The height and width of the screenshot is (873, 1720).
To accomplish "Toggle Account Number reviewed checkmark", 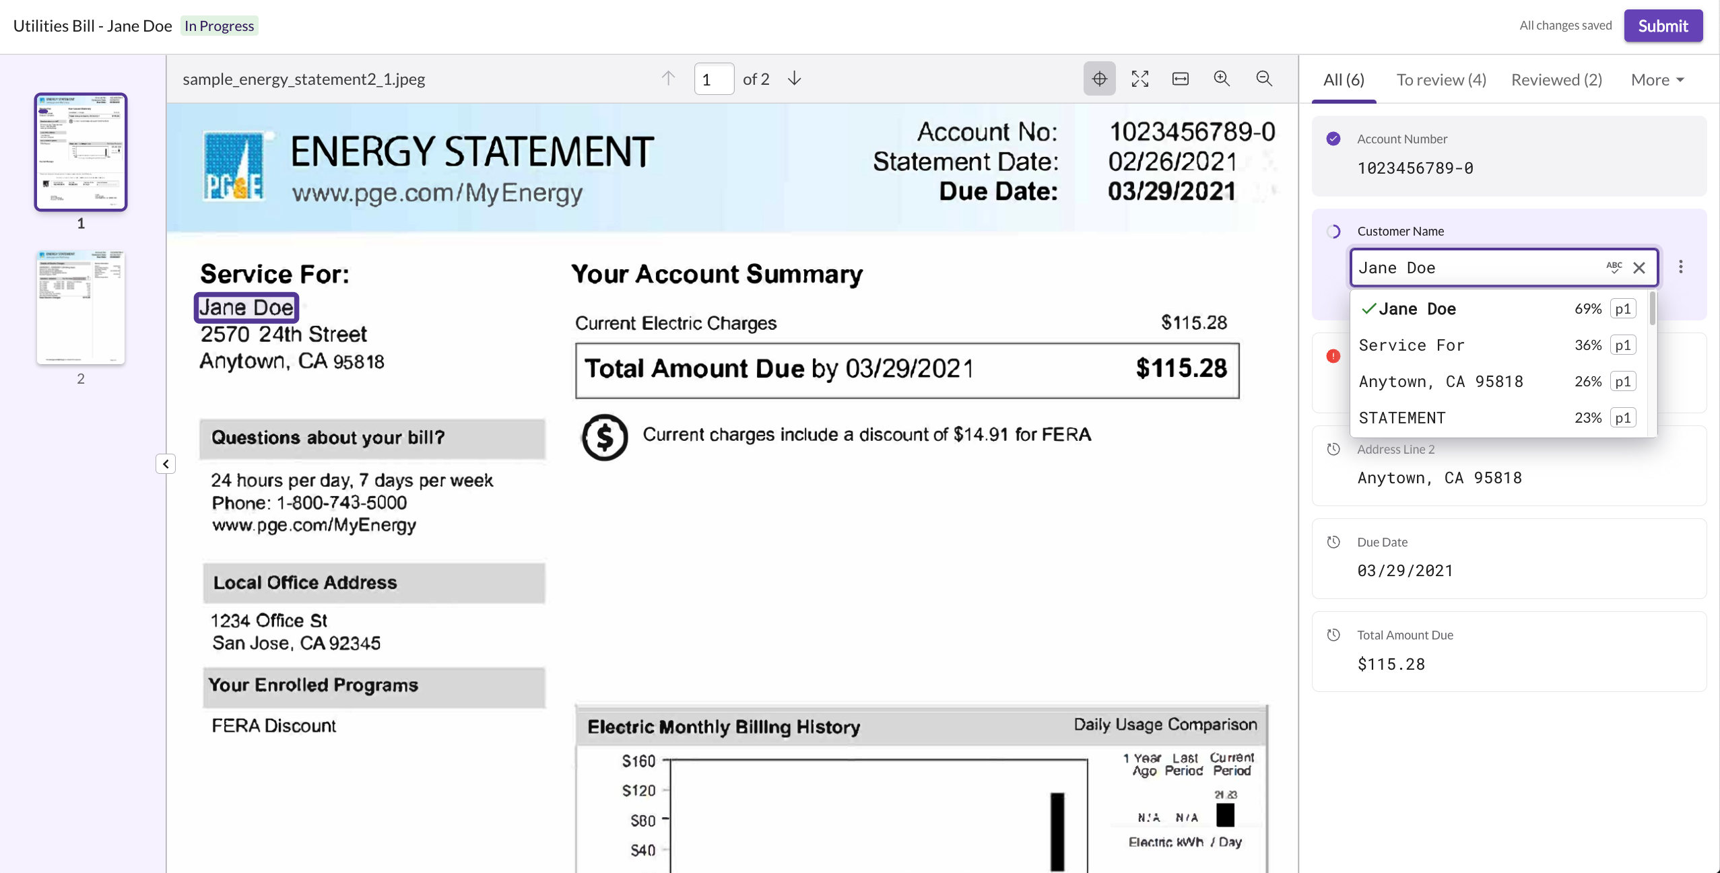I will (1333, 139).
